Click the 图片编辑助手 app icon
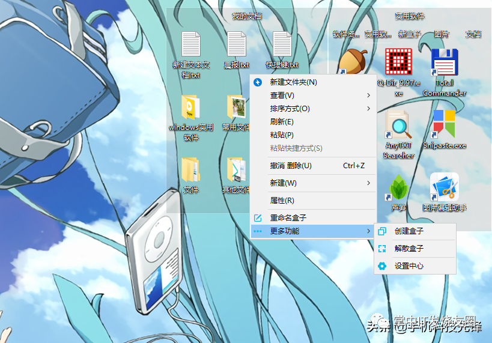This screenshot has height=343, width=492. point(445,187)
